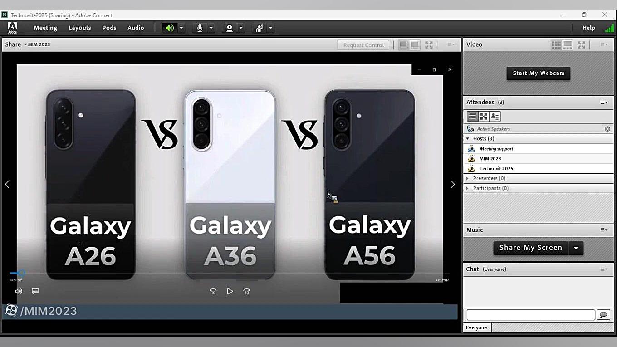Open the status options dropdown arrow
Image resolution: width=617 pixels, height=347 pixels.
point(270,28)
